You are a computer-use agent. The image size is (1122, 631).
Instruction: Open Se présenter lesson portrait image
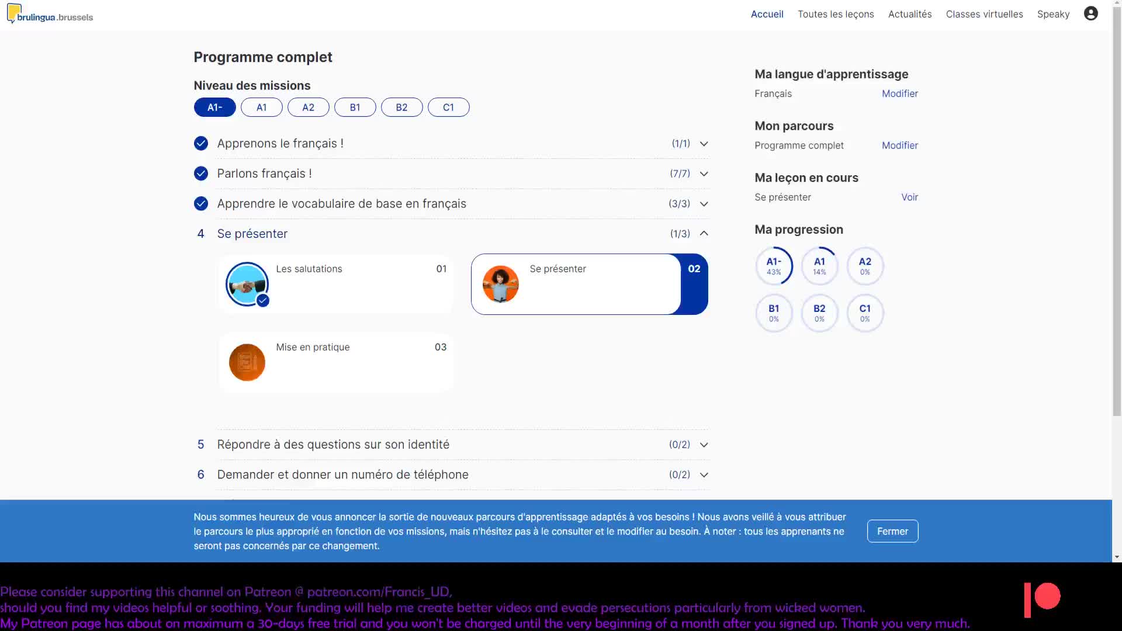click(500, 284)
